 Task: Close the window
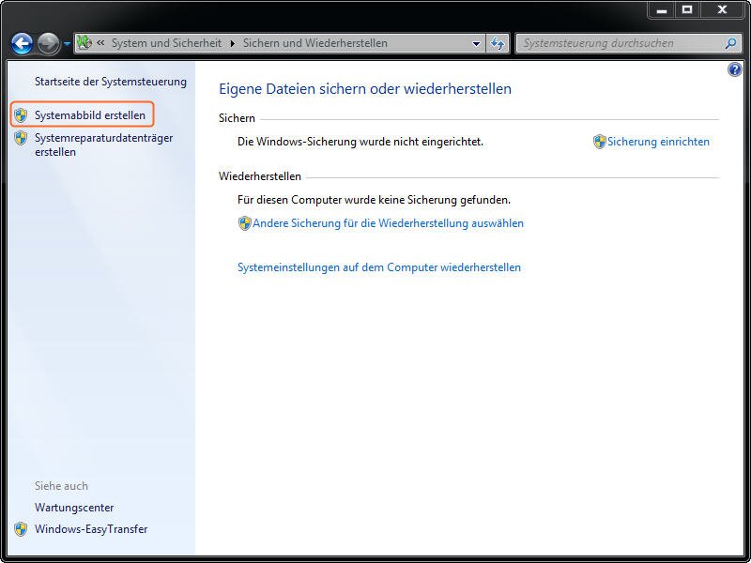pyautogui.click(x=722, y=10)
